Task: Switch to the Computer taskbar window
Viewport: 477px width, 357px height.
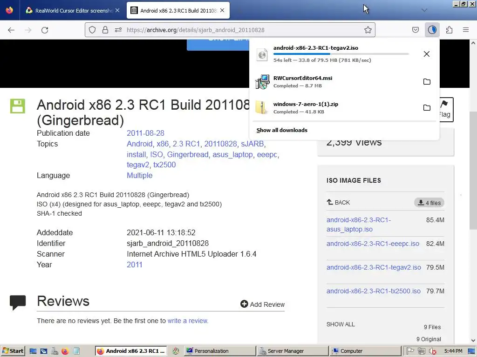Action: click(x=365, y=351)
